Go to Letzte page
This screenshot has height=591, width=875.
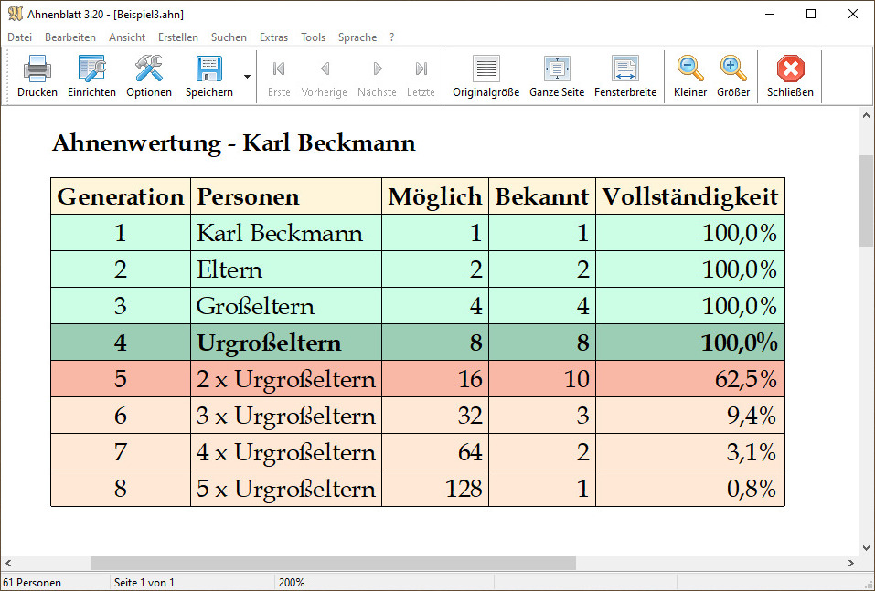pos(421,77)
